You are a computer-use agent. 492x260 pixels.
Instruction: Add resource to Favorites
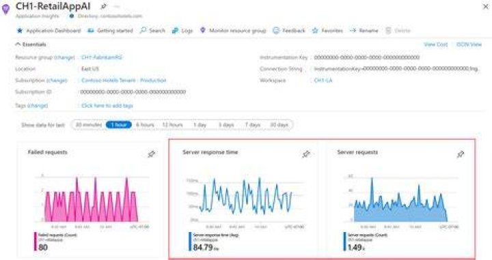coord(327,31)
